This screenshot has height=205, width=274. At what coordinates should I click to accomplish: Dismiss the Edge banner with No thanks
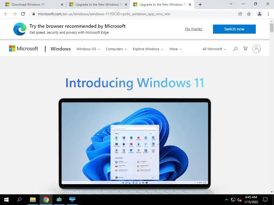click(194, 29)
